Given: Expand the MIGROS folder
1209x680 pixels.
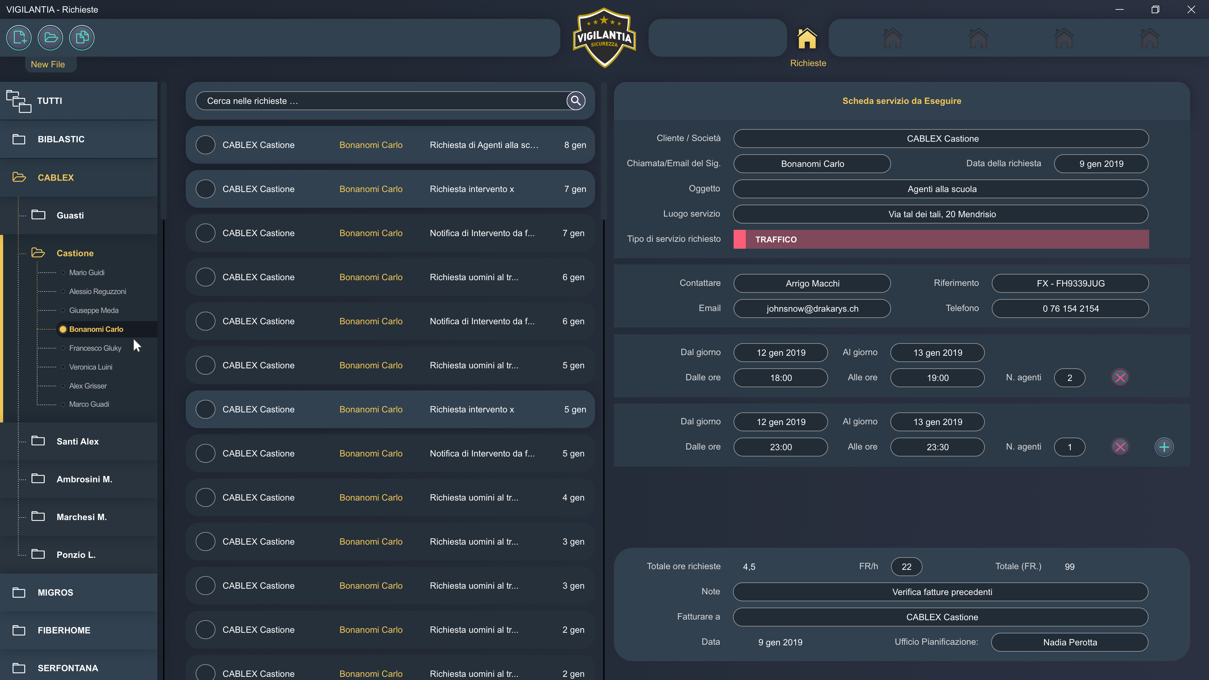Looking at the screenshot, I should (x=55, y=592).
